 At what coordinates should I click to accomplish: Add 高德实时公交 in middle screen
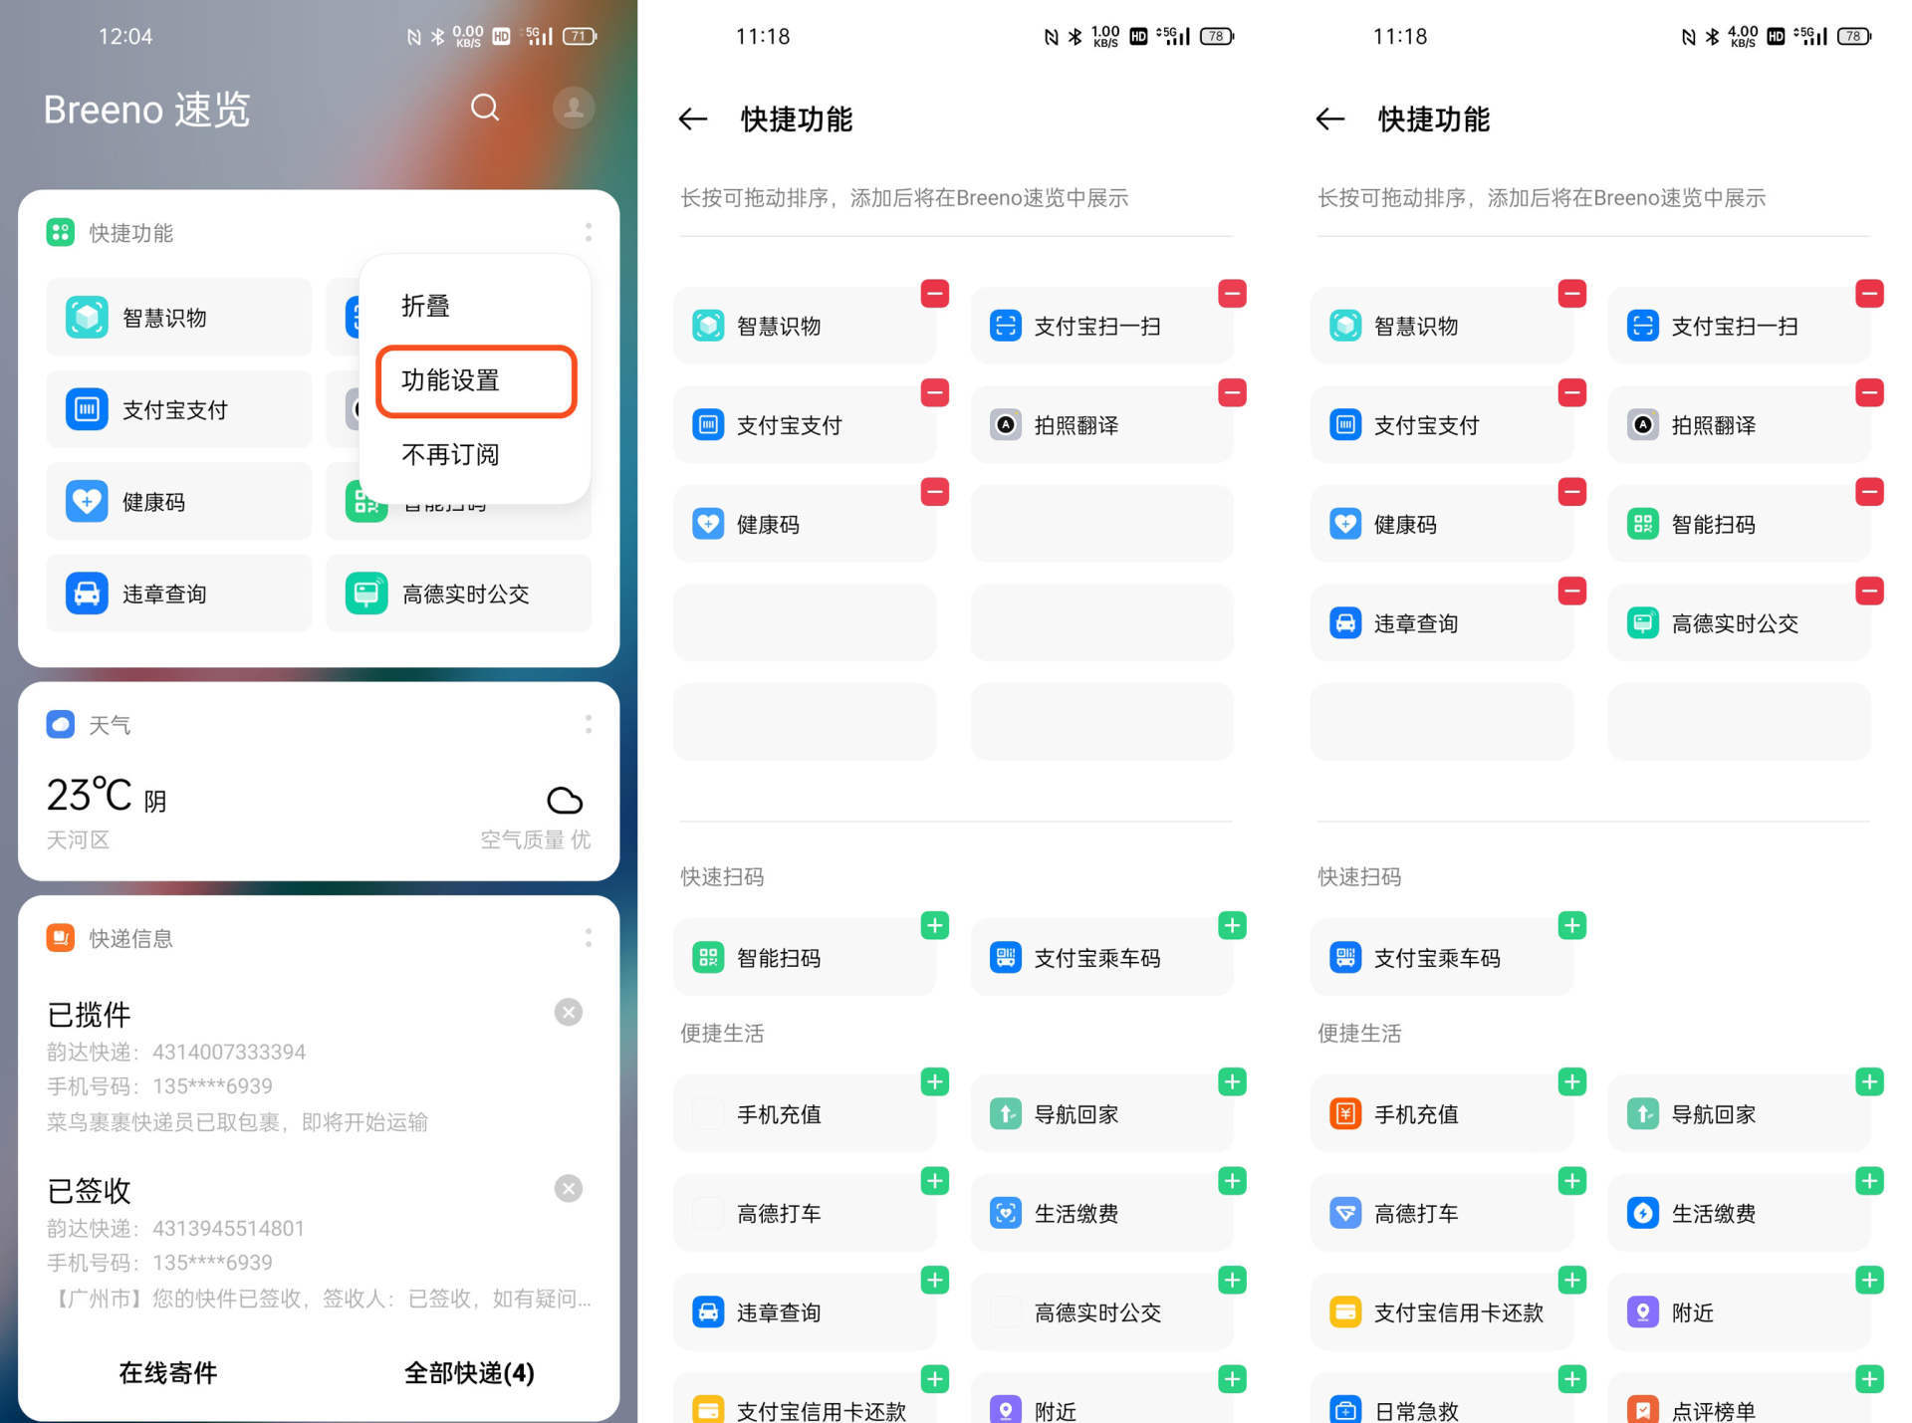point(1232,1280)
